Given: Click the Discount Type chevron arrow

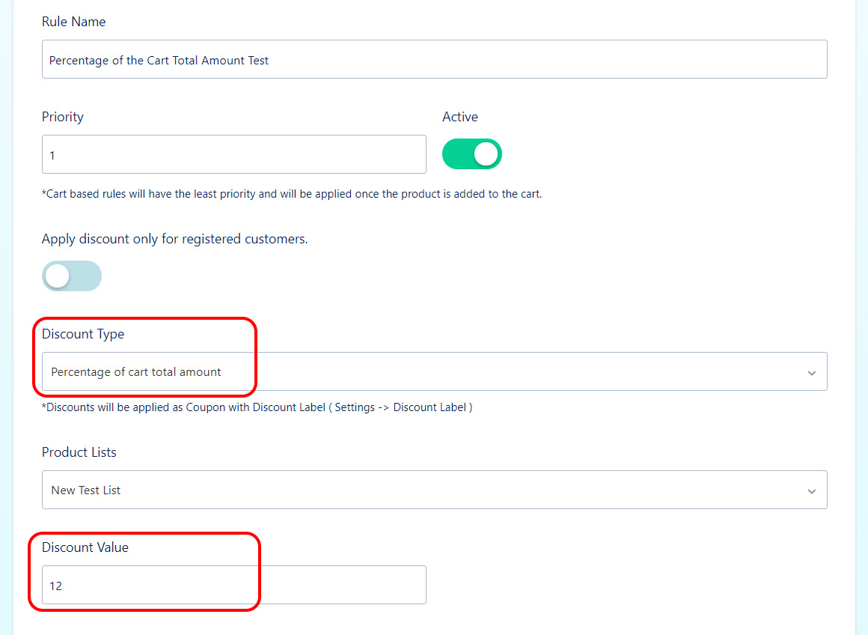Looking at the screenshot, I should click(x=812, y=373).
